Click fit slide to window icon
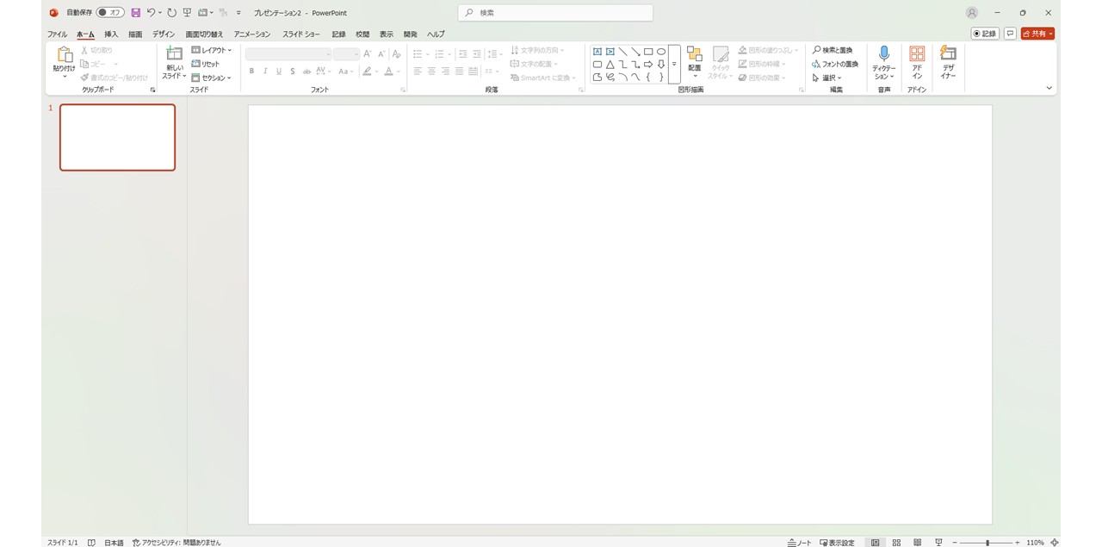This screenshot has width=1102, height=547. point(1055,543)
